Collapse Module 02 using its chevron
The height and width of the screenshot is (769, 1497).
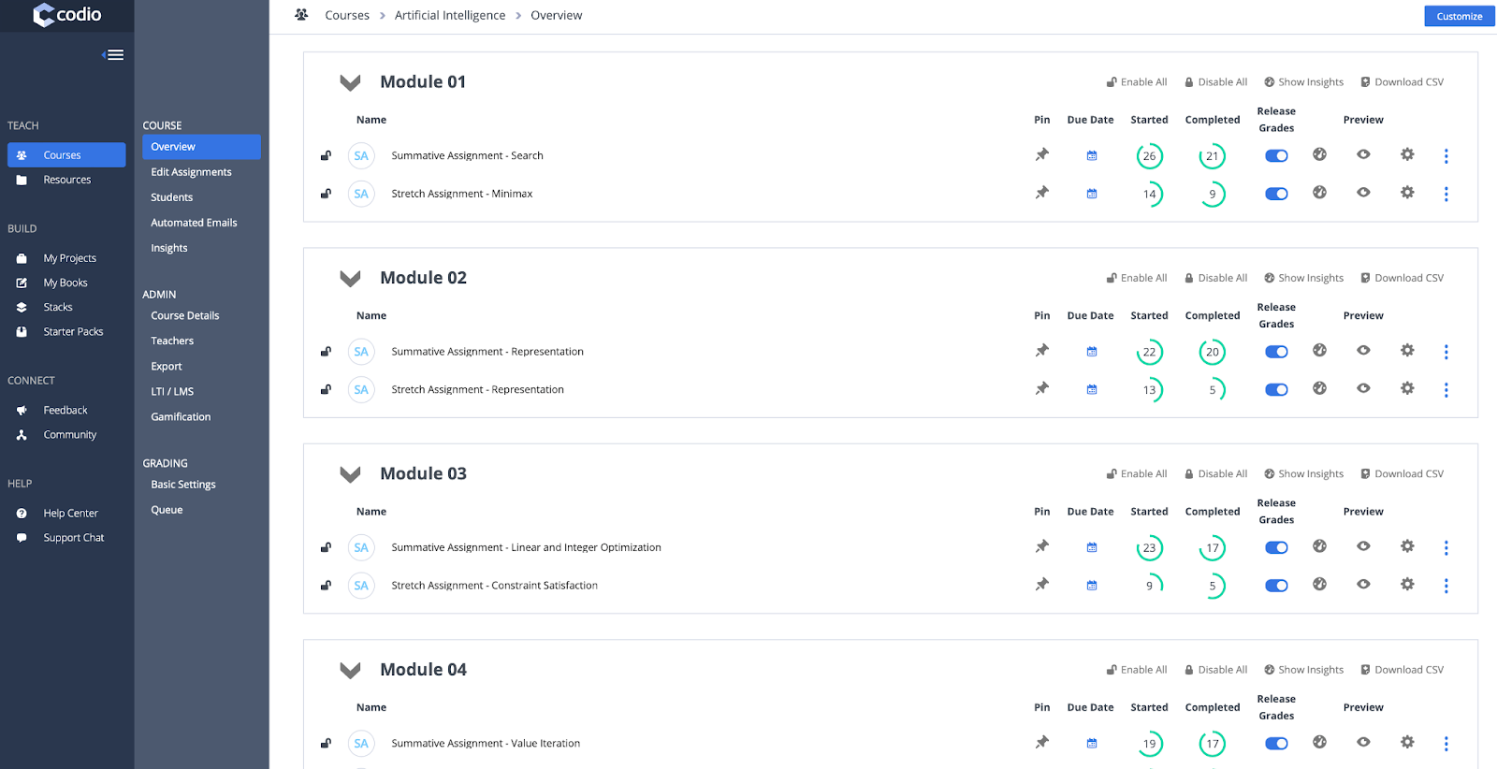pos(350,279)
